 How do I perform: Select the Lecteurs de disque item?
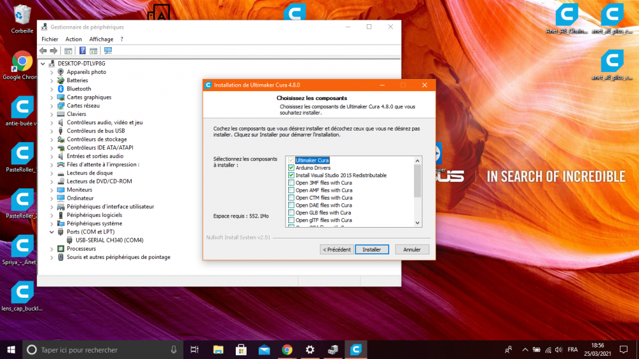(x=89, y=173)
